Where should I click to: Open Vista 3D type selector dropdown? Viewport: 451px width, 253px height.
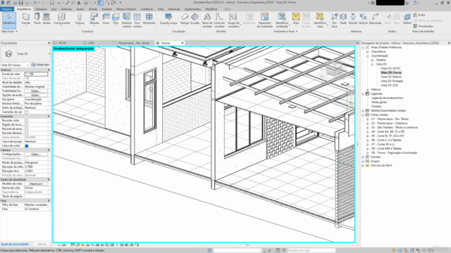(x=49, y=53)
